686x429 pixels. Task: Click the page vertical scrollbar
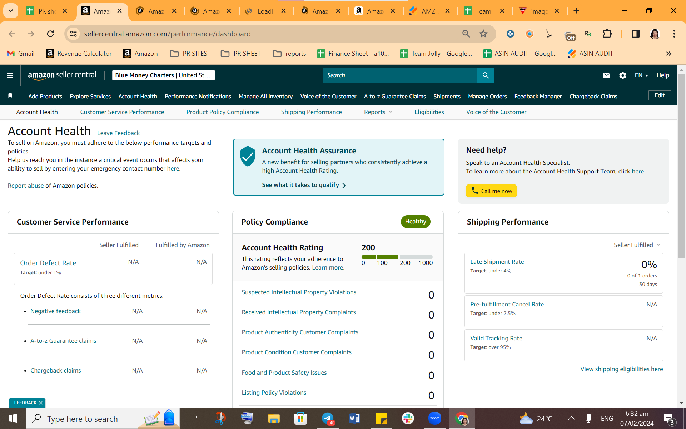(x=681, y=166)
